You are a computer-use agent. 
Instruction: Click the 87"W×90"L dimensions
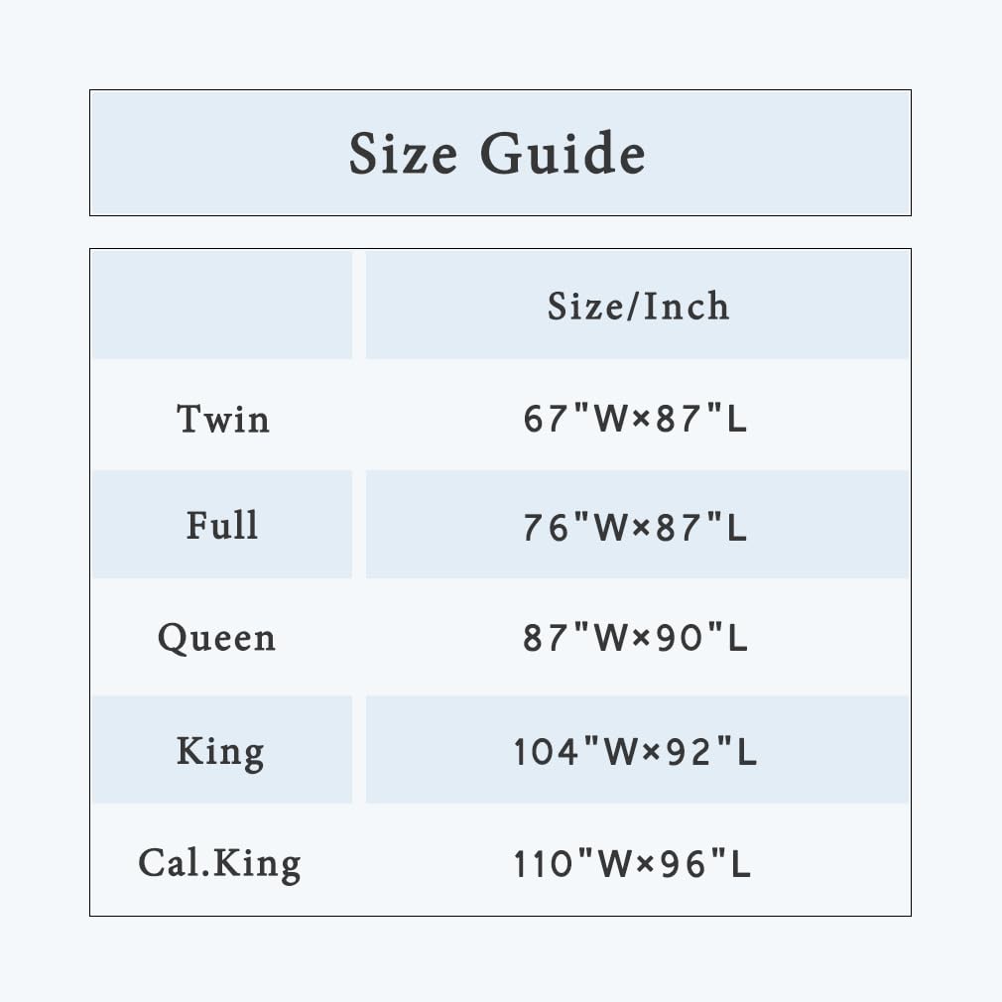(635, 638)
